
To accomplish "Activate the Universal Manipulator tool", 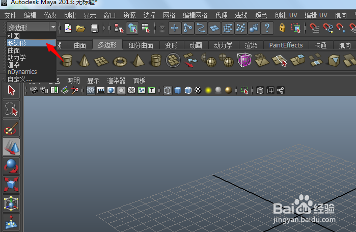I will coord(11,203).
